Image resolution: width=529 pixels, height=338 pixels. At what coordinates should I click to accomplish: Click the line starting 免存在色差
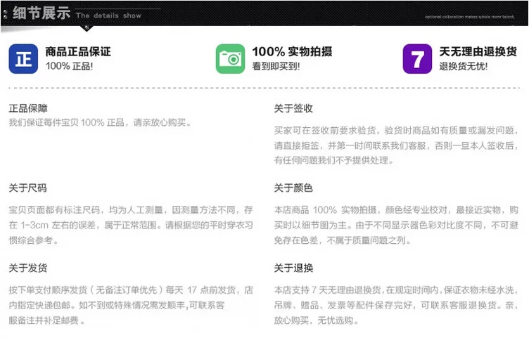click(343, 240)
